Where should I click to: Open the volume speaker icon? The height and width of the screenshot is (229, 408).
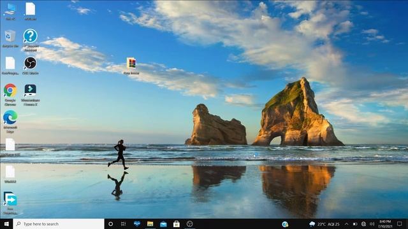point(372,224)
